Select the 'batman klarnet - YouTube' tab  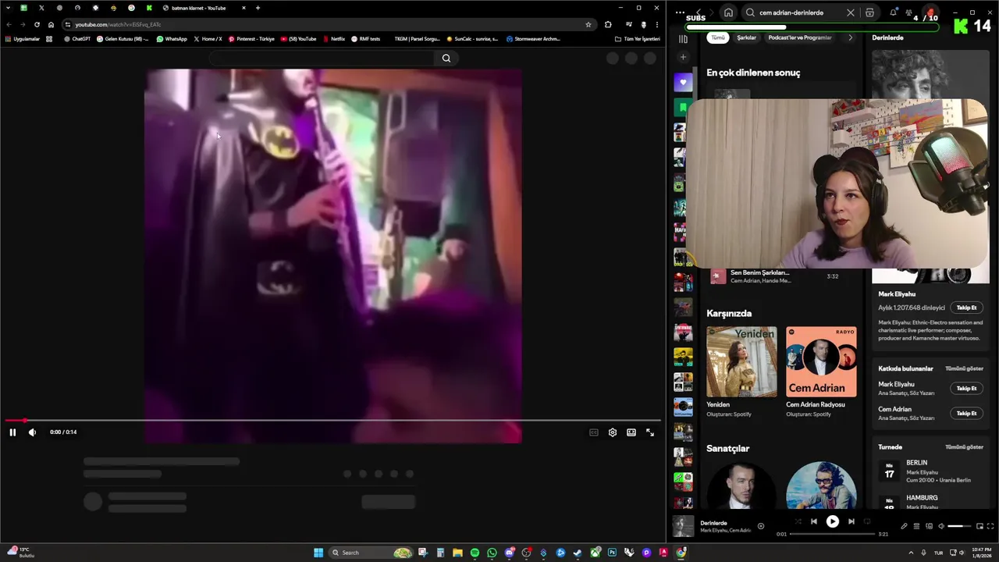point(204,8)
